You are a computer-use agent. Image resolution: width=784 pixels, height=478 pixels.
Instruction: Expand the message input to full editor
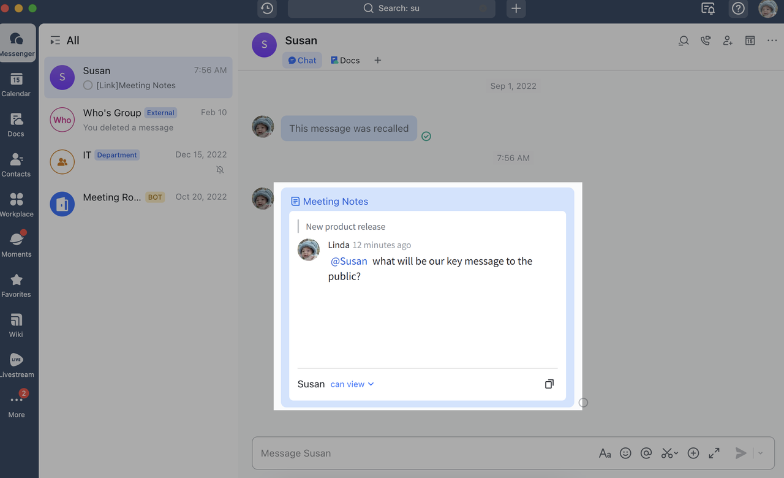(714, 453)
